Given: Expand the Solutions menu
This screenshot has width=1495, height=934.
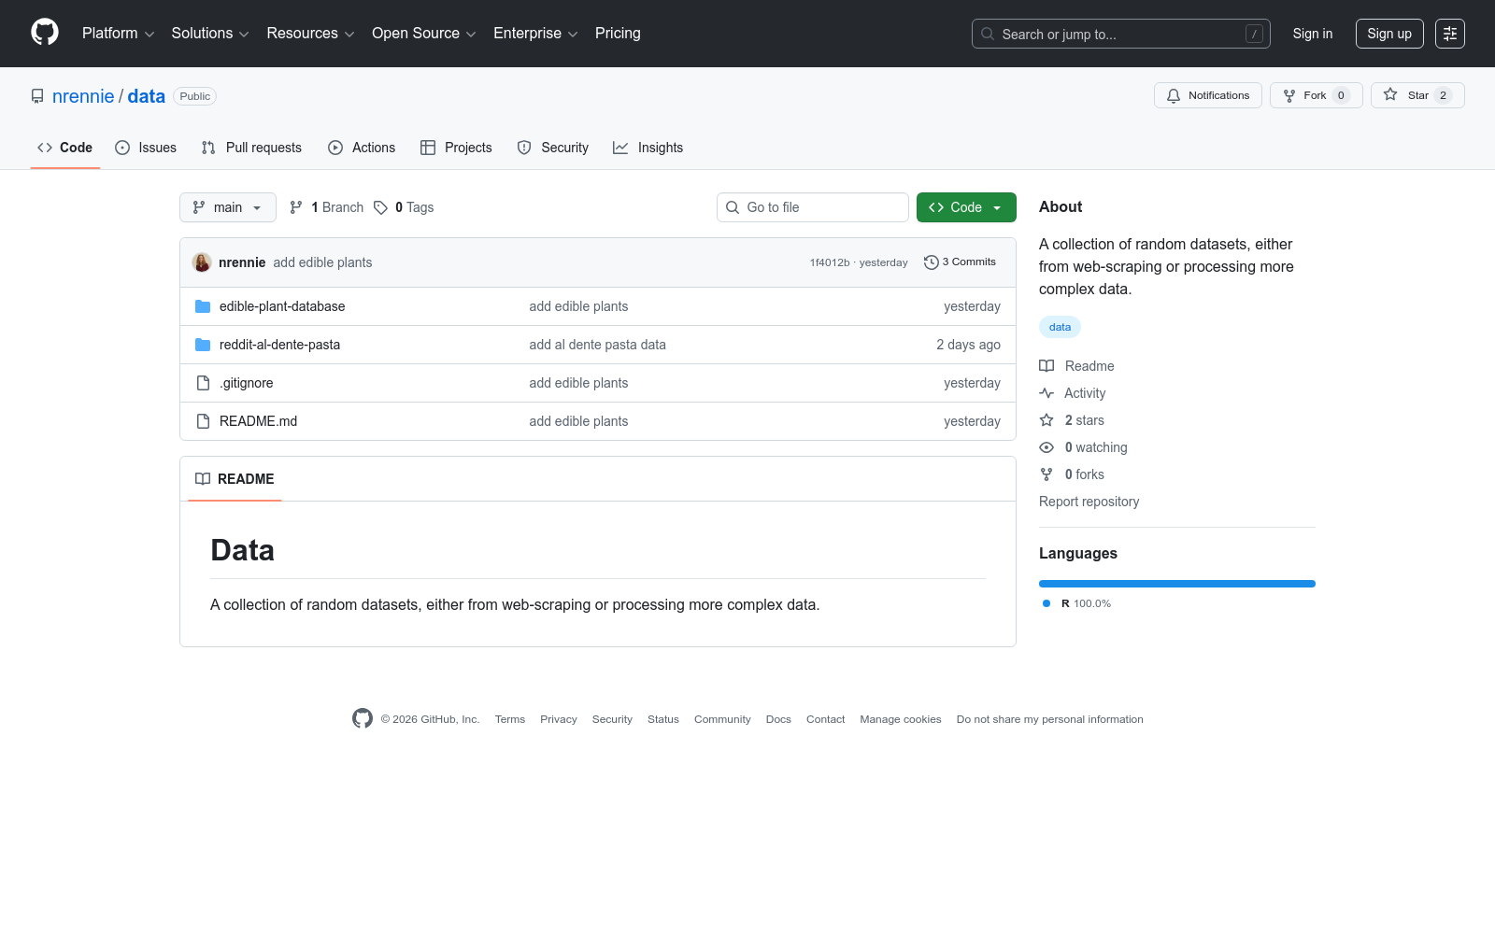Looking at the screenshot, I should point(210,34).
